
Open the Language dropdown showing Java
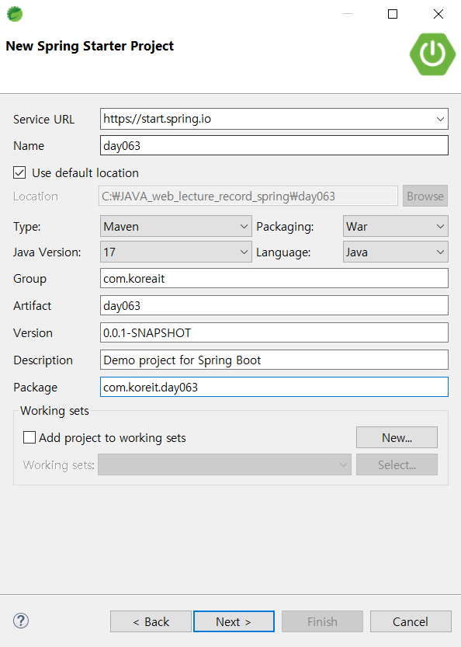coord(396,252)
